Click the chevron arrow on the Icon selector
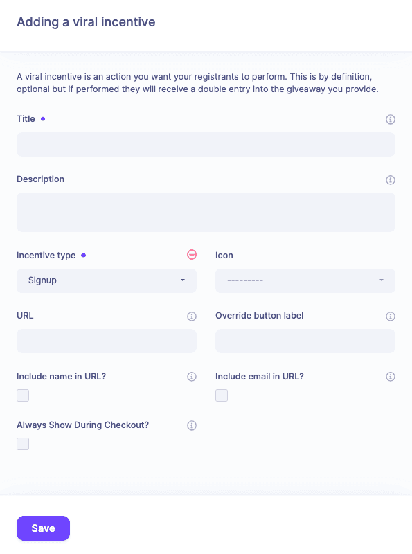 (x=380, y=280)
